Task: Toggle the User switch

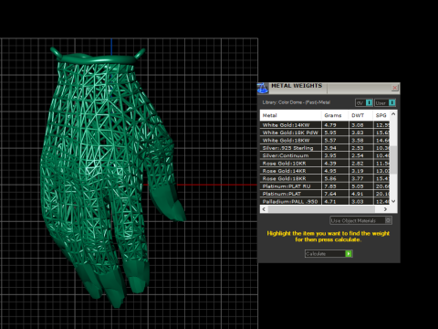Action: pyautogui.click(x=392, y=102)
